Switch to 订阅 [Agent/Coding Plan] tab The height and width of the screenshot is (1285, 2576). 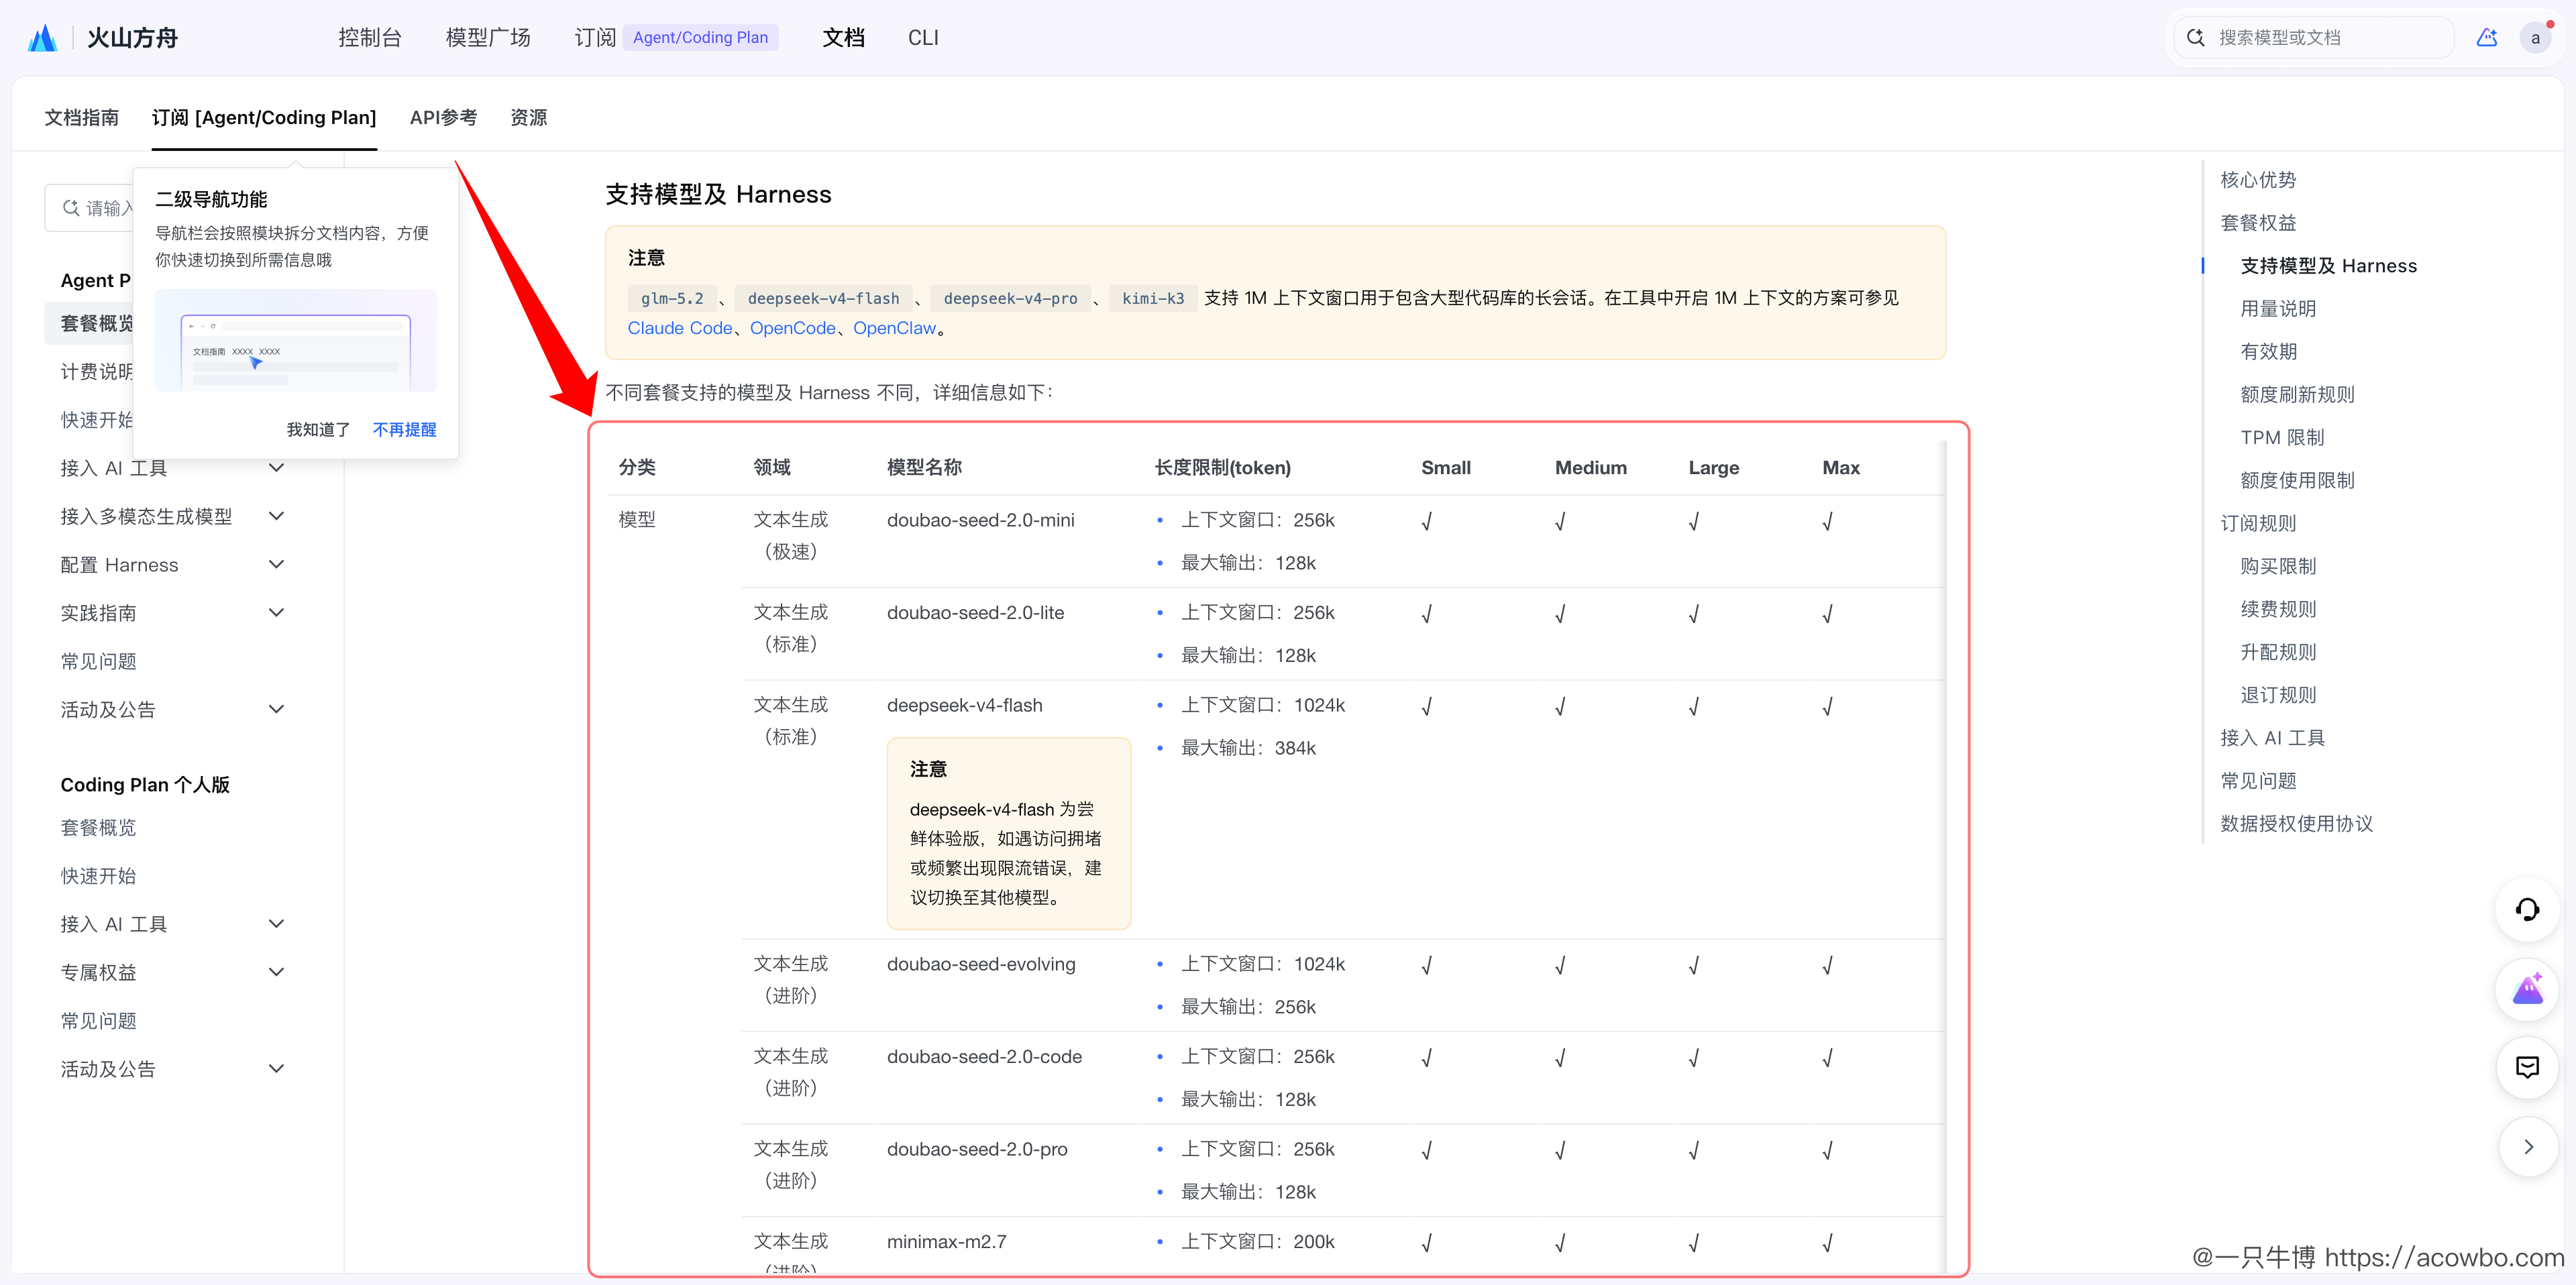(x=264, y=118)
